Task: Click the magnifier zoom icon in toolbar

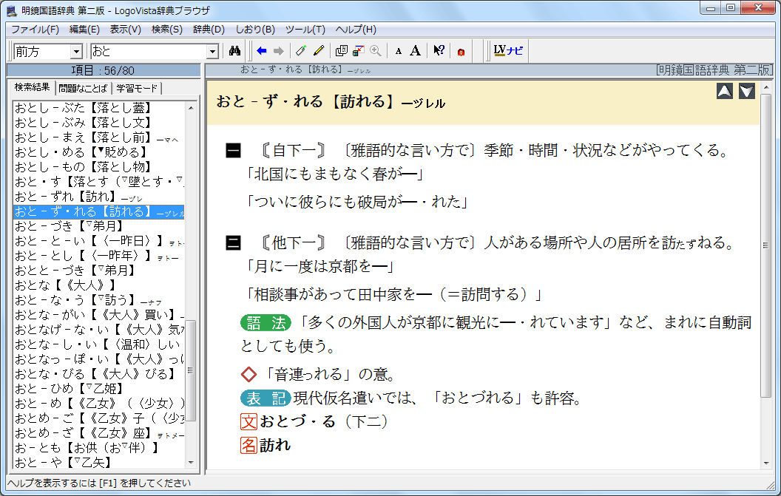Action: [376, 51]
